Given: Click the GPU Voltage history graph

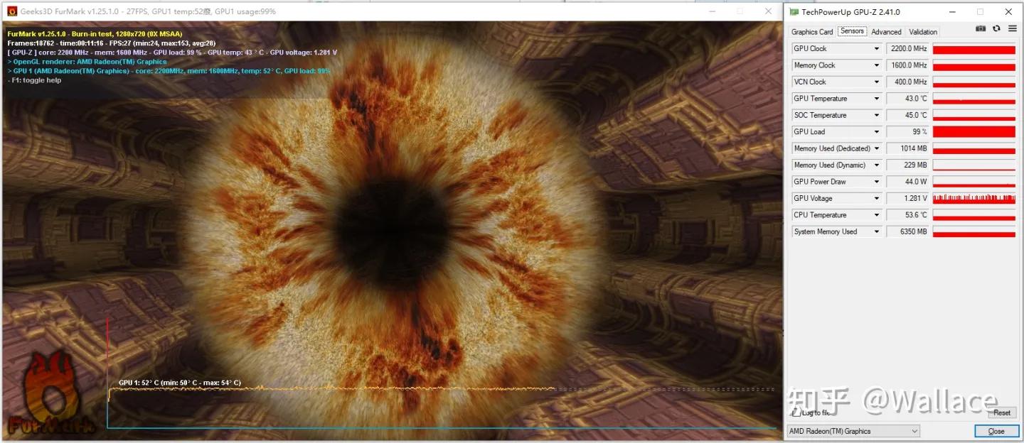Looking at the screenshot, I should tap(974, 199).
